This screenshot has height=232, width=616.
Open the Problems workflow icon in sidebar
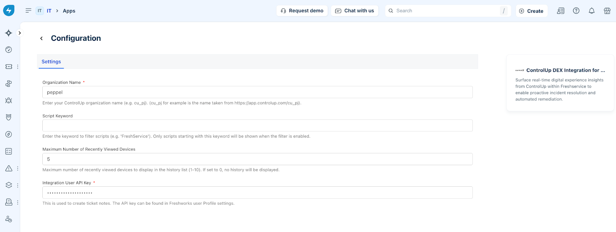[8, 83]
